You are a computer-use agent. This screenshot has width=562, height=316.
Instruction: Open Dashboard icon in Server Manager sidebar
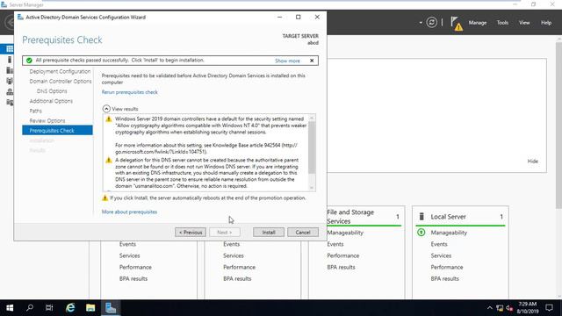(x=10, y=49)
